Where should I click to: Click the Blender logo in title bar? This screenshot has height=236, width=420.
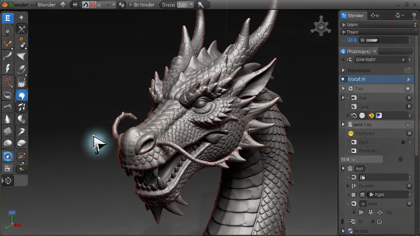coord(5,5)
